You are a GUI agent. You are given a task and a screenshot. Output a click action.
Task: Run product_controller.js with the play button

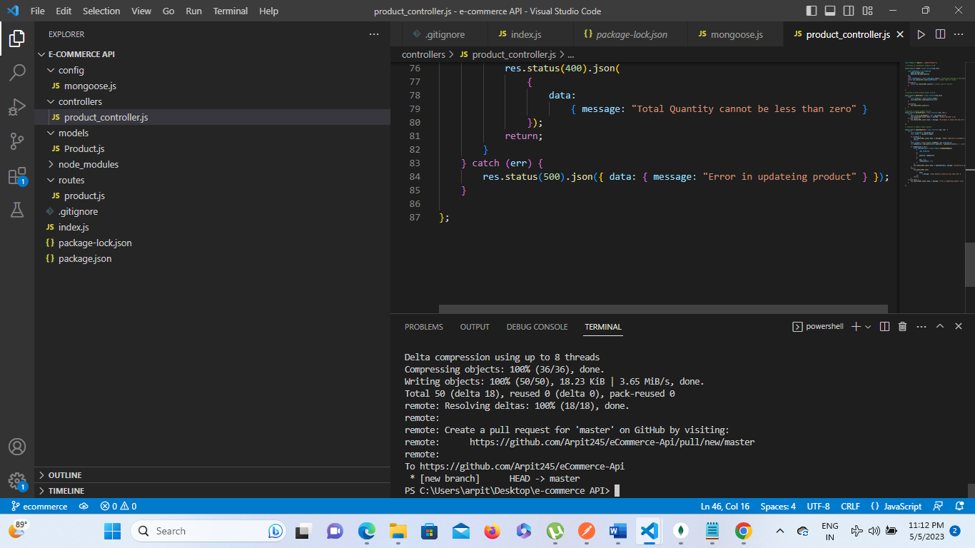pyautogui.click(x=921, y=34)
